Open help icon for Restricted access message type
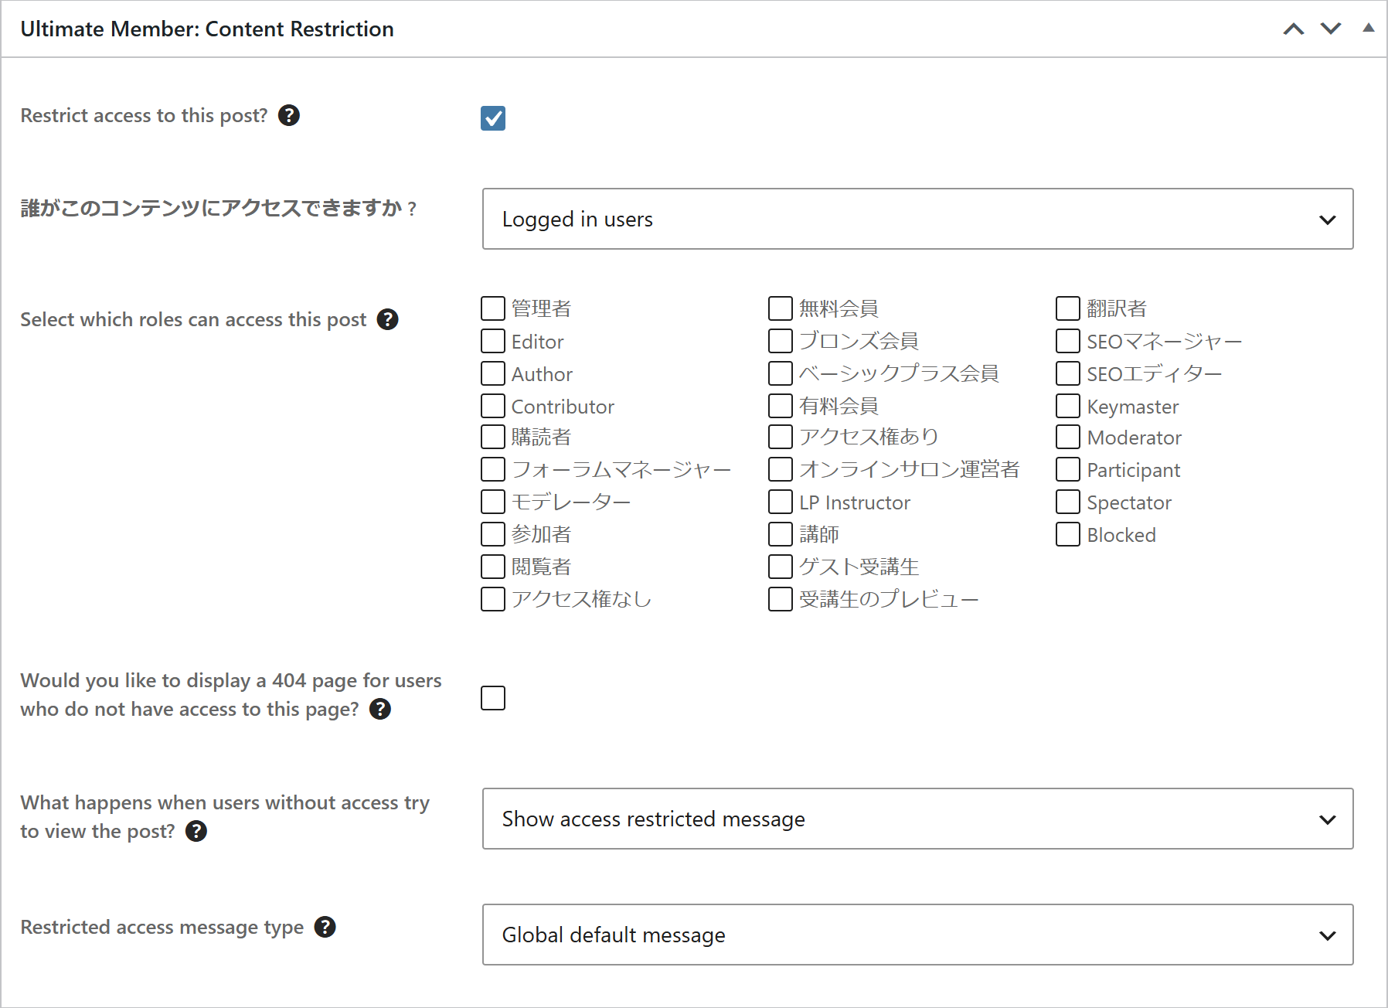1388x1008 pixels. [325, 927]
